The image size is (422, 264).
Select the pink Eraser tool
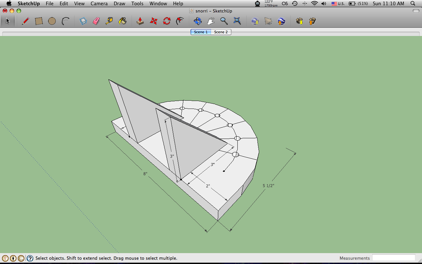[96, 21]
